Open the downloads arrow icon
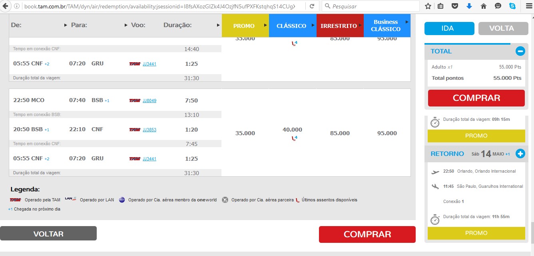This screenshot has height=256, width=534. click(469, 6)
